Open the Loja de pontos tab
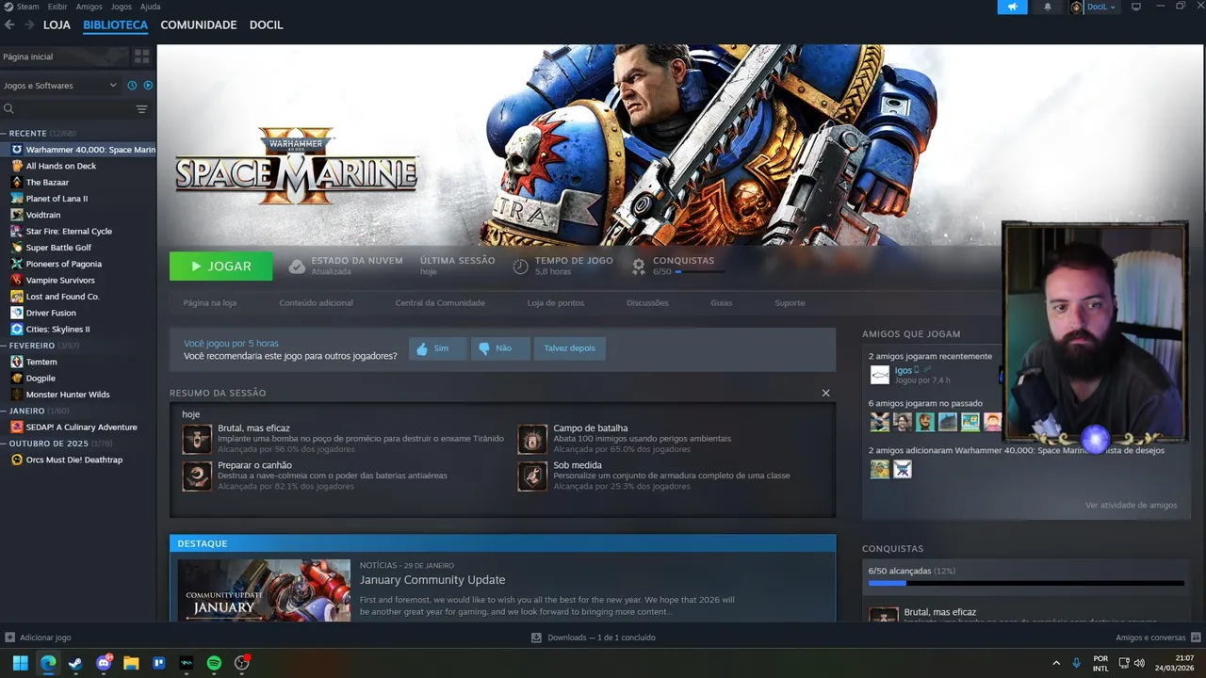This screenshot has height=678, width=1206. [x=555, y=303]
